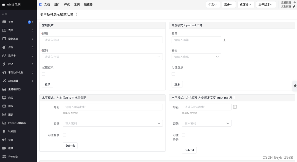The image size is (297, 162).
Task: Click 登录 button in input md panel
Action: pyautogui.click(x=177, y=84)
